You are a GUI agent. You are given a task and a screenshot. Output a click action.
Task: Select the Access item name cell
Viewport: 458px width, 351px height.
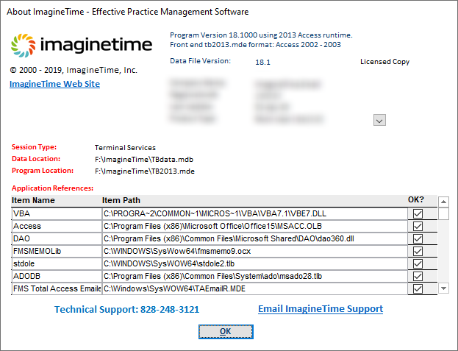coord(57,226)
